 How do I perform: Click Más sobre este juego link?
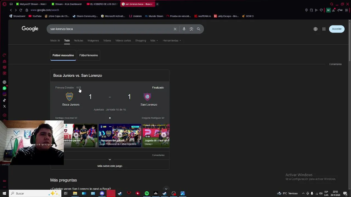click(x=110, y=166)
